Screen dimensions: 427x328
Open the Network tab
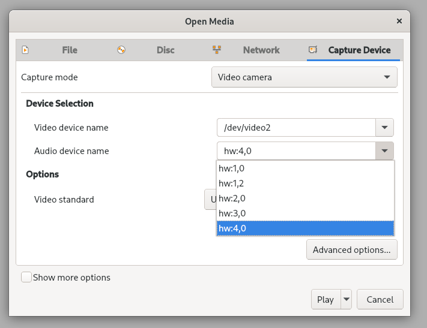261,50
